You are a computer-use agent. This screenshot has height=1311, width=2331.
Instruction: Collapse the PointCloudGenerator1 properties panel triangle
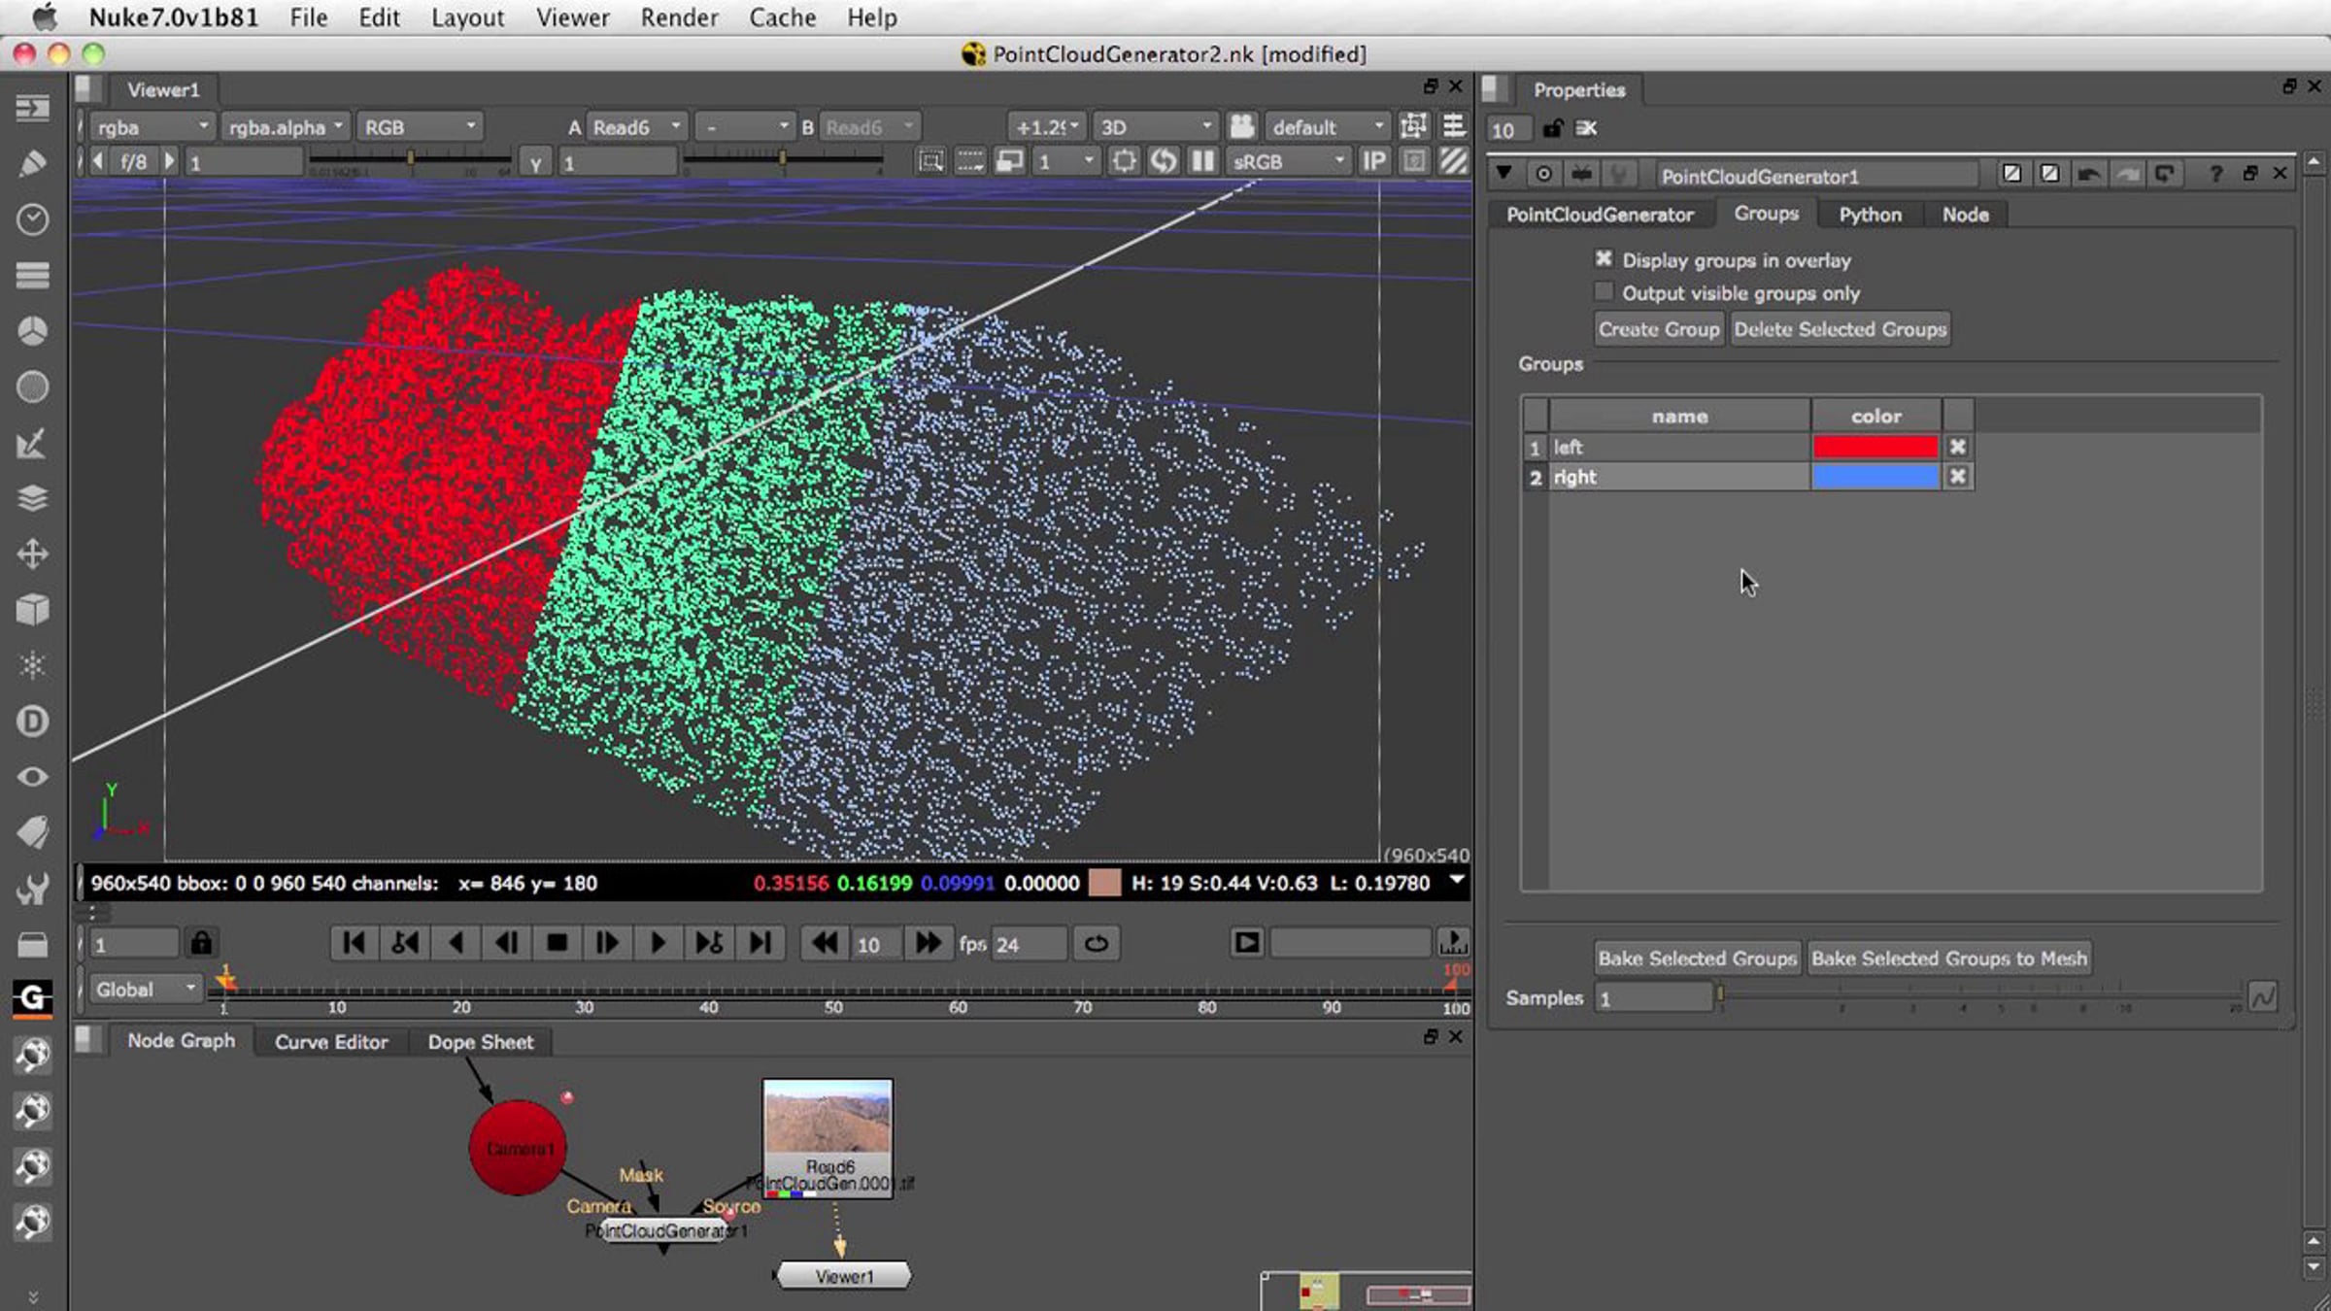click(x=1503, y=174)
